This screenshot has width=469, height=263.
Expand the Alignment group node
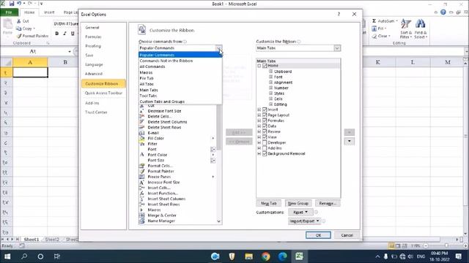point(270,83)
